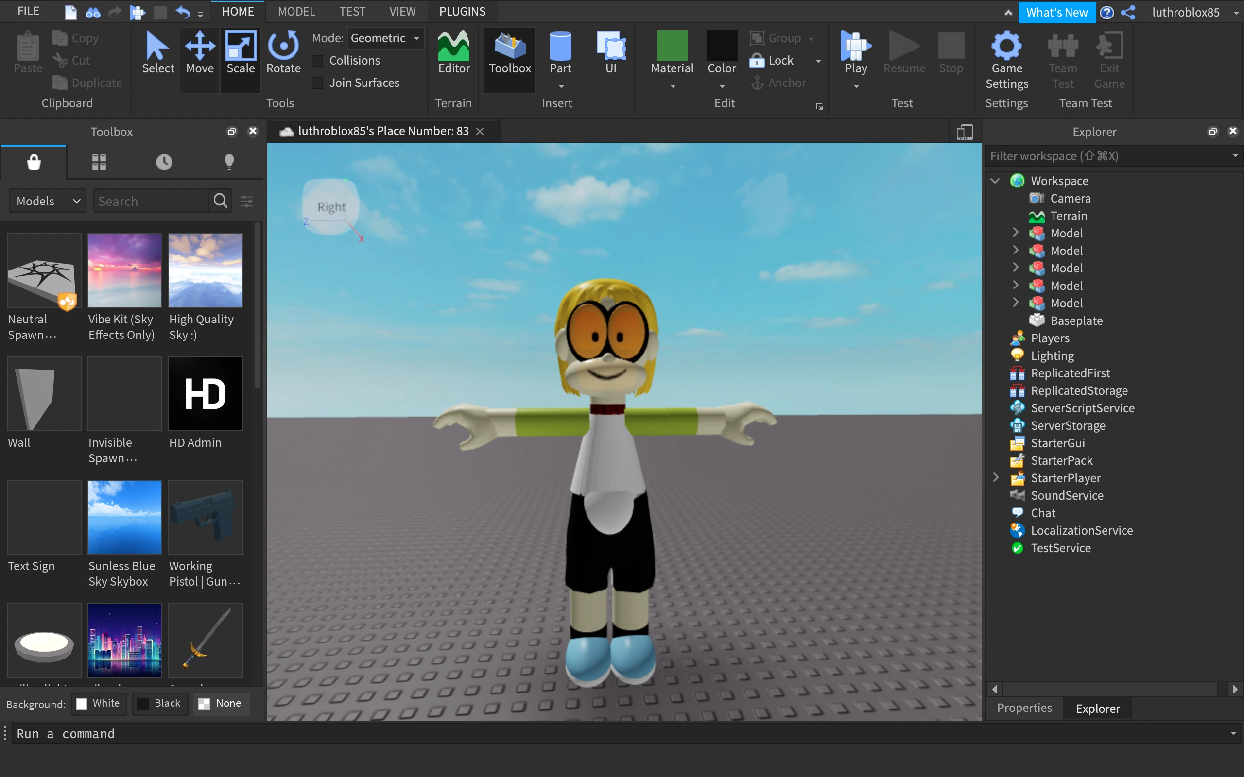Open the Models category dropdown
Viewport: 1244px width, 777px height.
[47, 201]
